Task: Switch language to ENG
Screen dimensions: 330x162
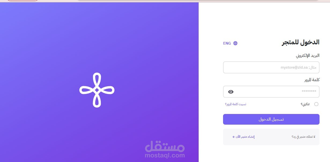Action: pyautogui.click(x=227, y=43)
